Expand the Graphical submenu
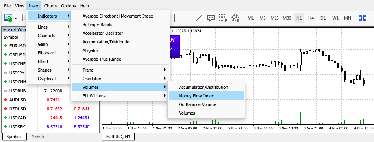The width and height of the screenshot is (374, 142). click(49, 79)
